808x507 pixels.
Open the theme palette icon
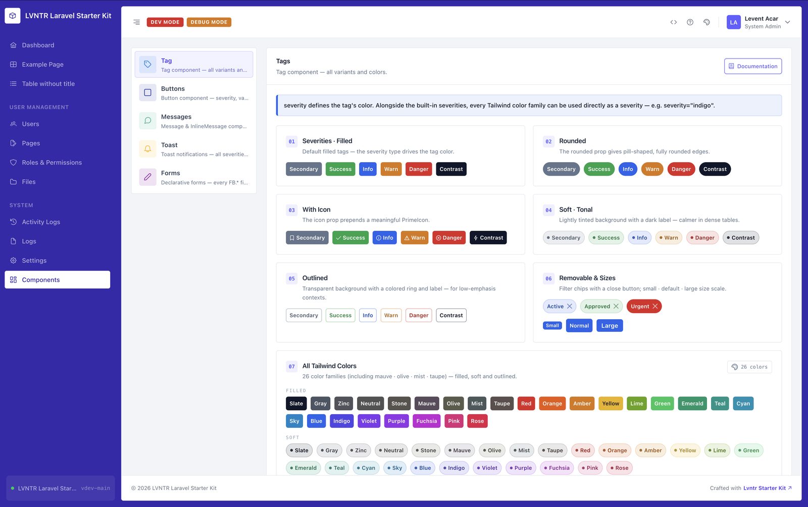pos(706,22)
